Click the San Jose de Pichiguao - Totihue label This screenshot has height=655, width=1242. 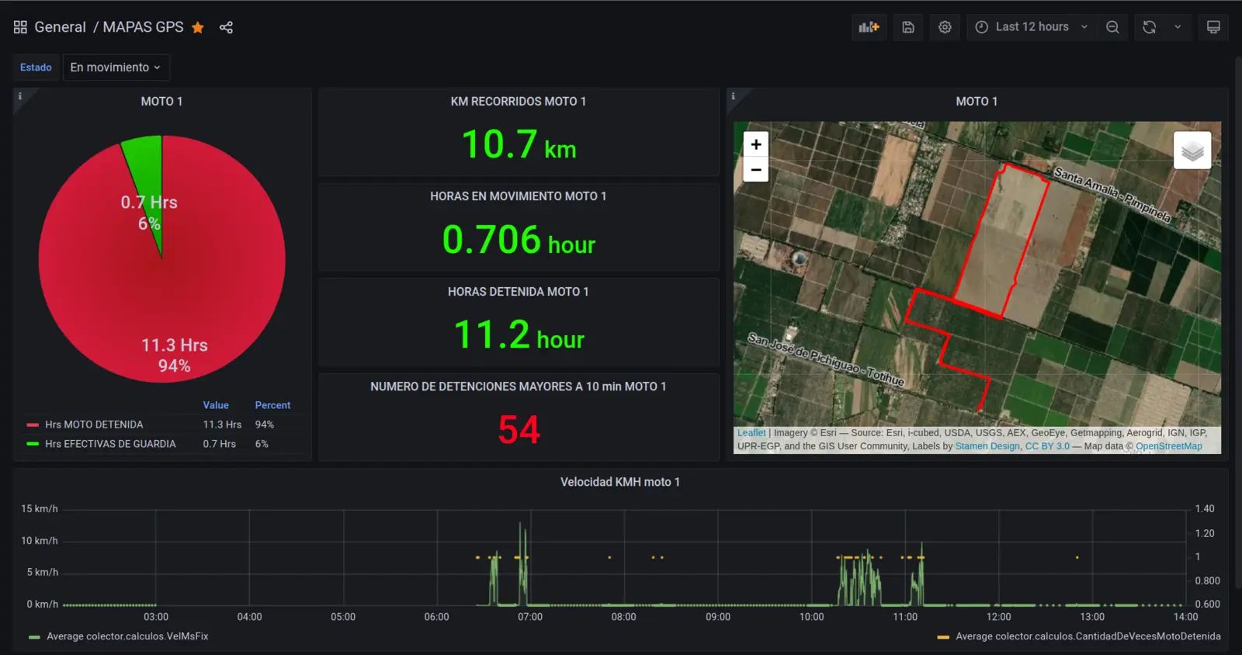[x=826, y=359]
